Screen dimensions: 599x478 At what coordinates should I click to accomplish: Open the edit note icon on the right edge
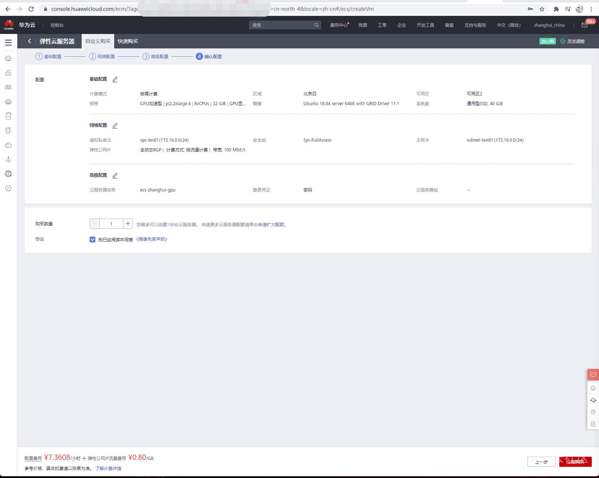point(593,424)
